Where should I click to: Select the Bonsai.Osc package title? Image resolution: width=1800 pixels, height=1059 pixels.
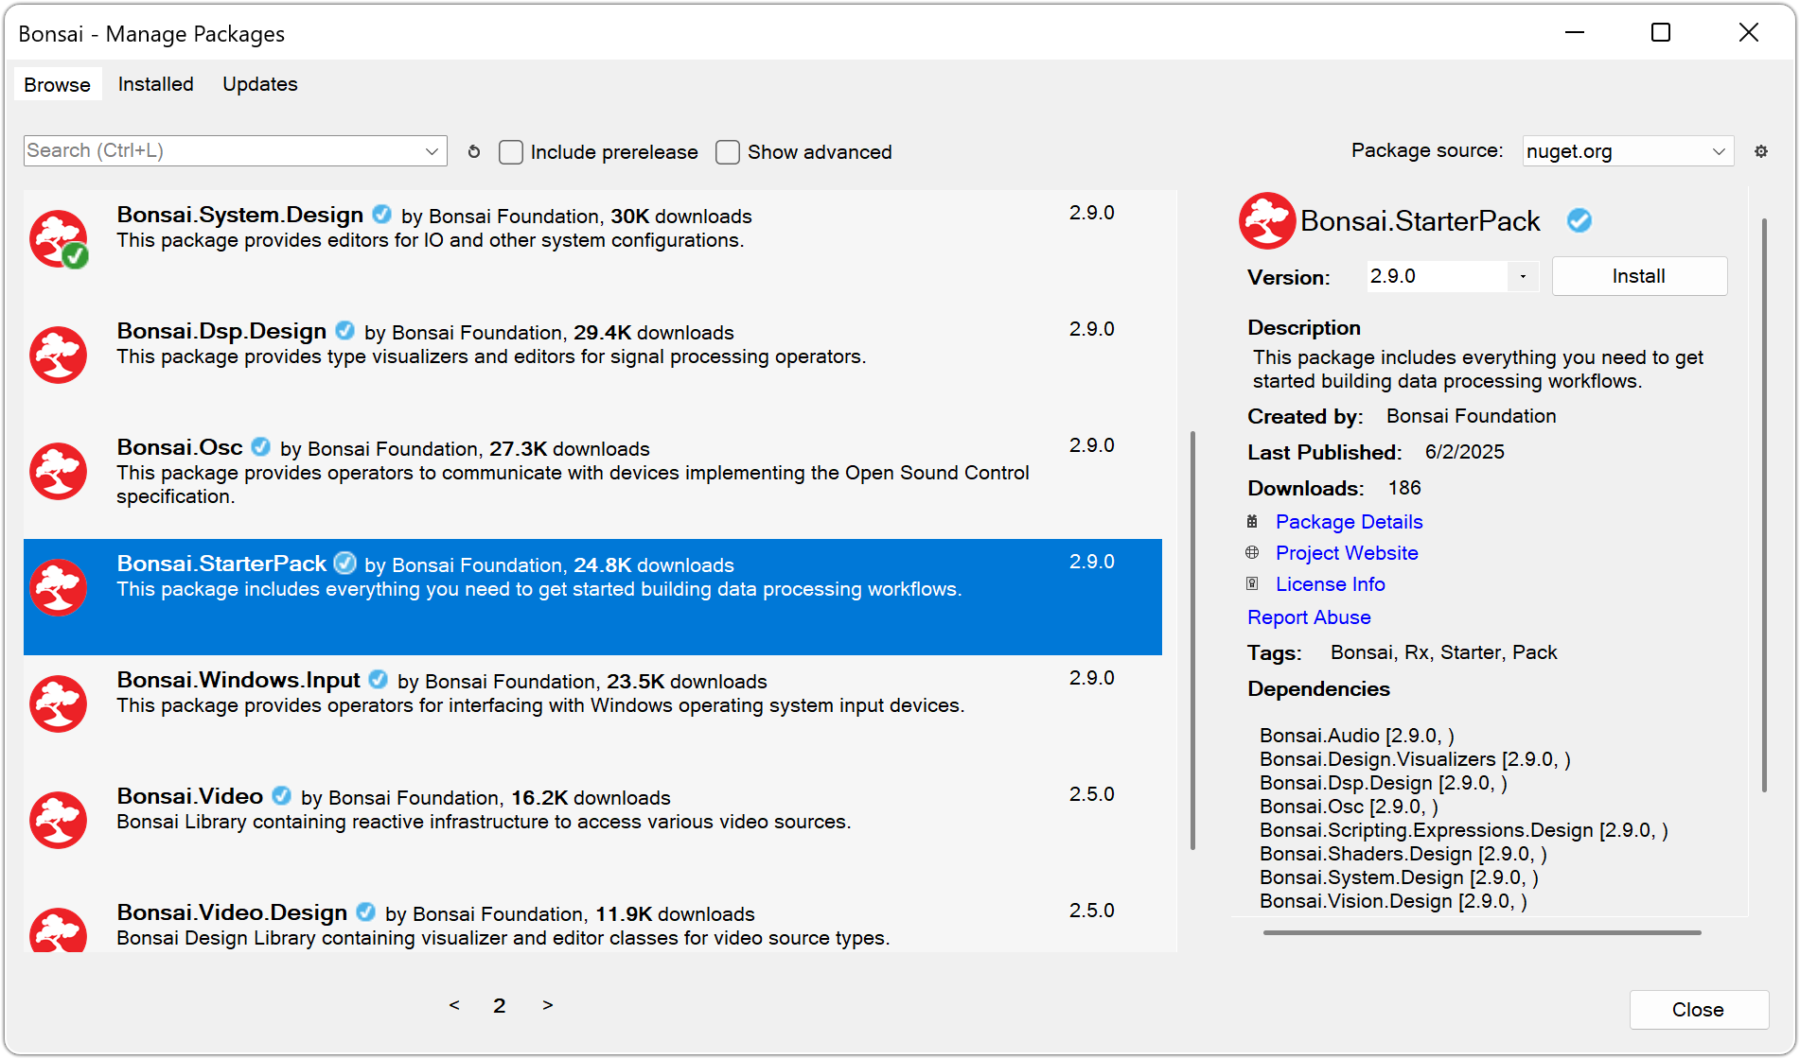tap(180, 447)
